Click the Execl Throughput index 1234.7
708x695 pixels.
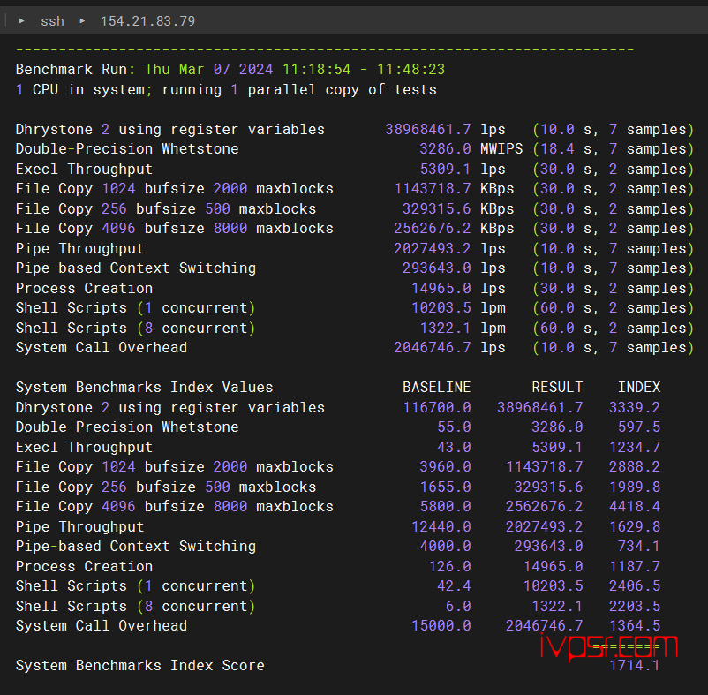click(635, 448)
